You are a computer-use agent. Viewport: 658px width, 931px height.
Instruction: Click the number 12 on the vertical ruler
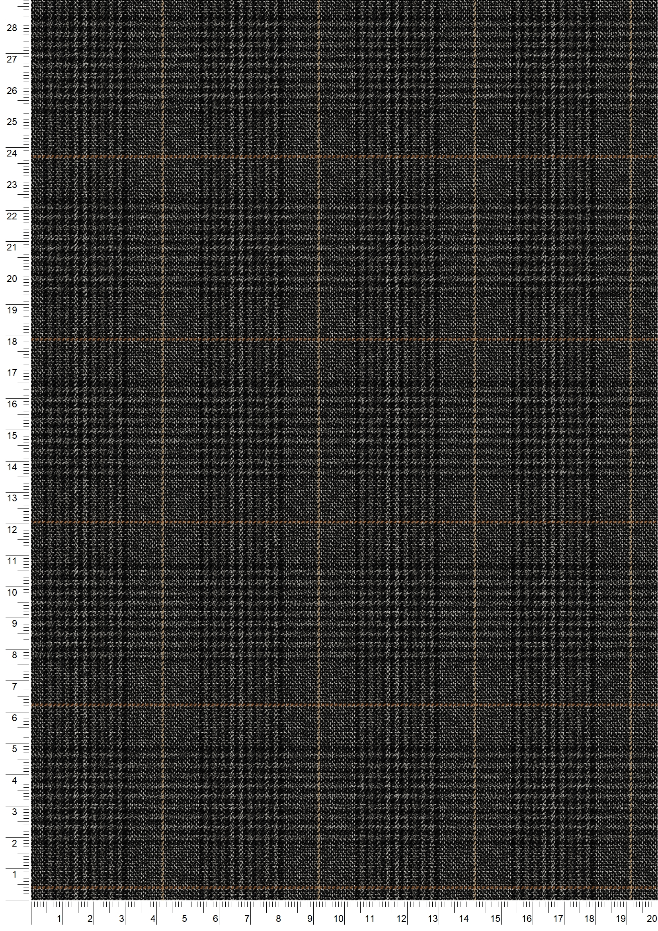click(x=12, y=529)
